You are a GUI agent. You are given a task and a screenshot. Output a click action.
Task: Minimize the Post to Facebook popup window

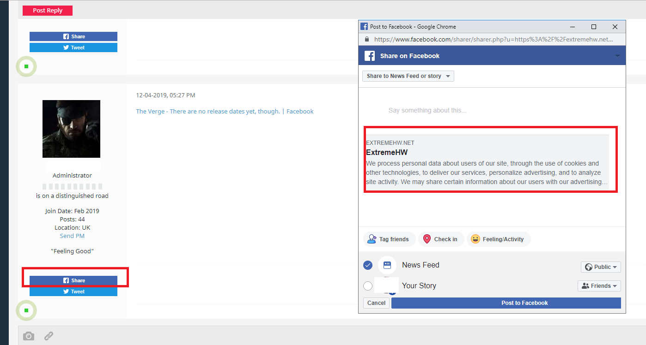point(573,27)
